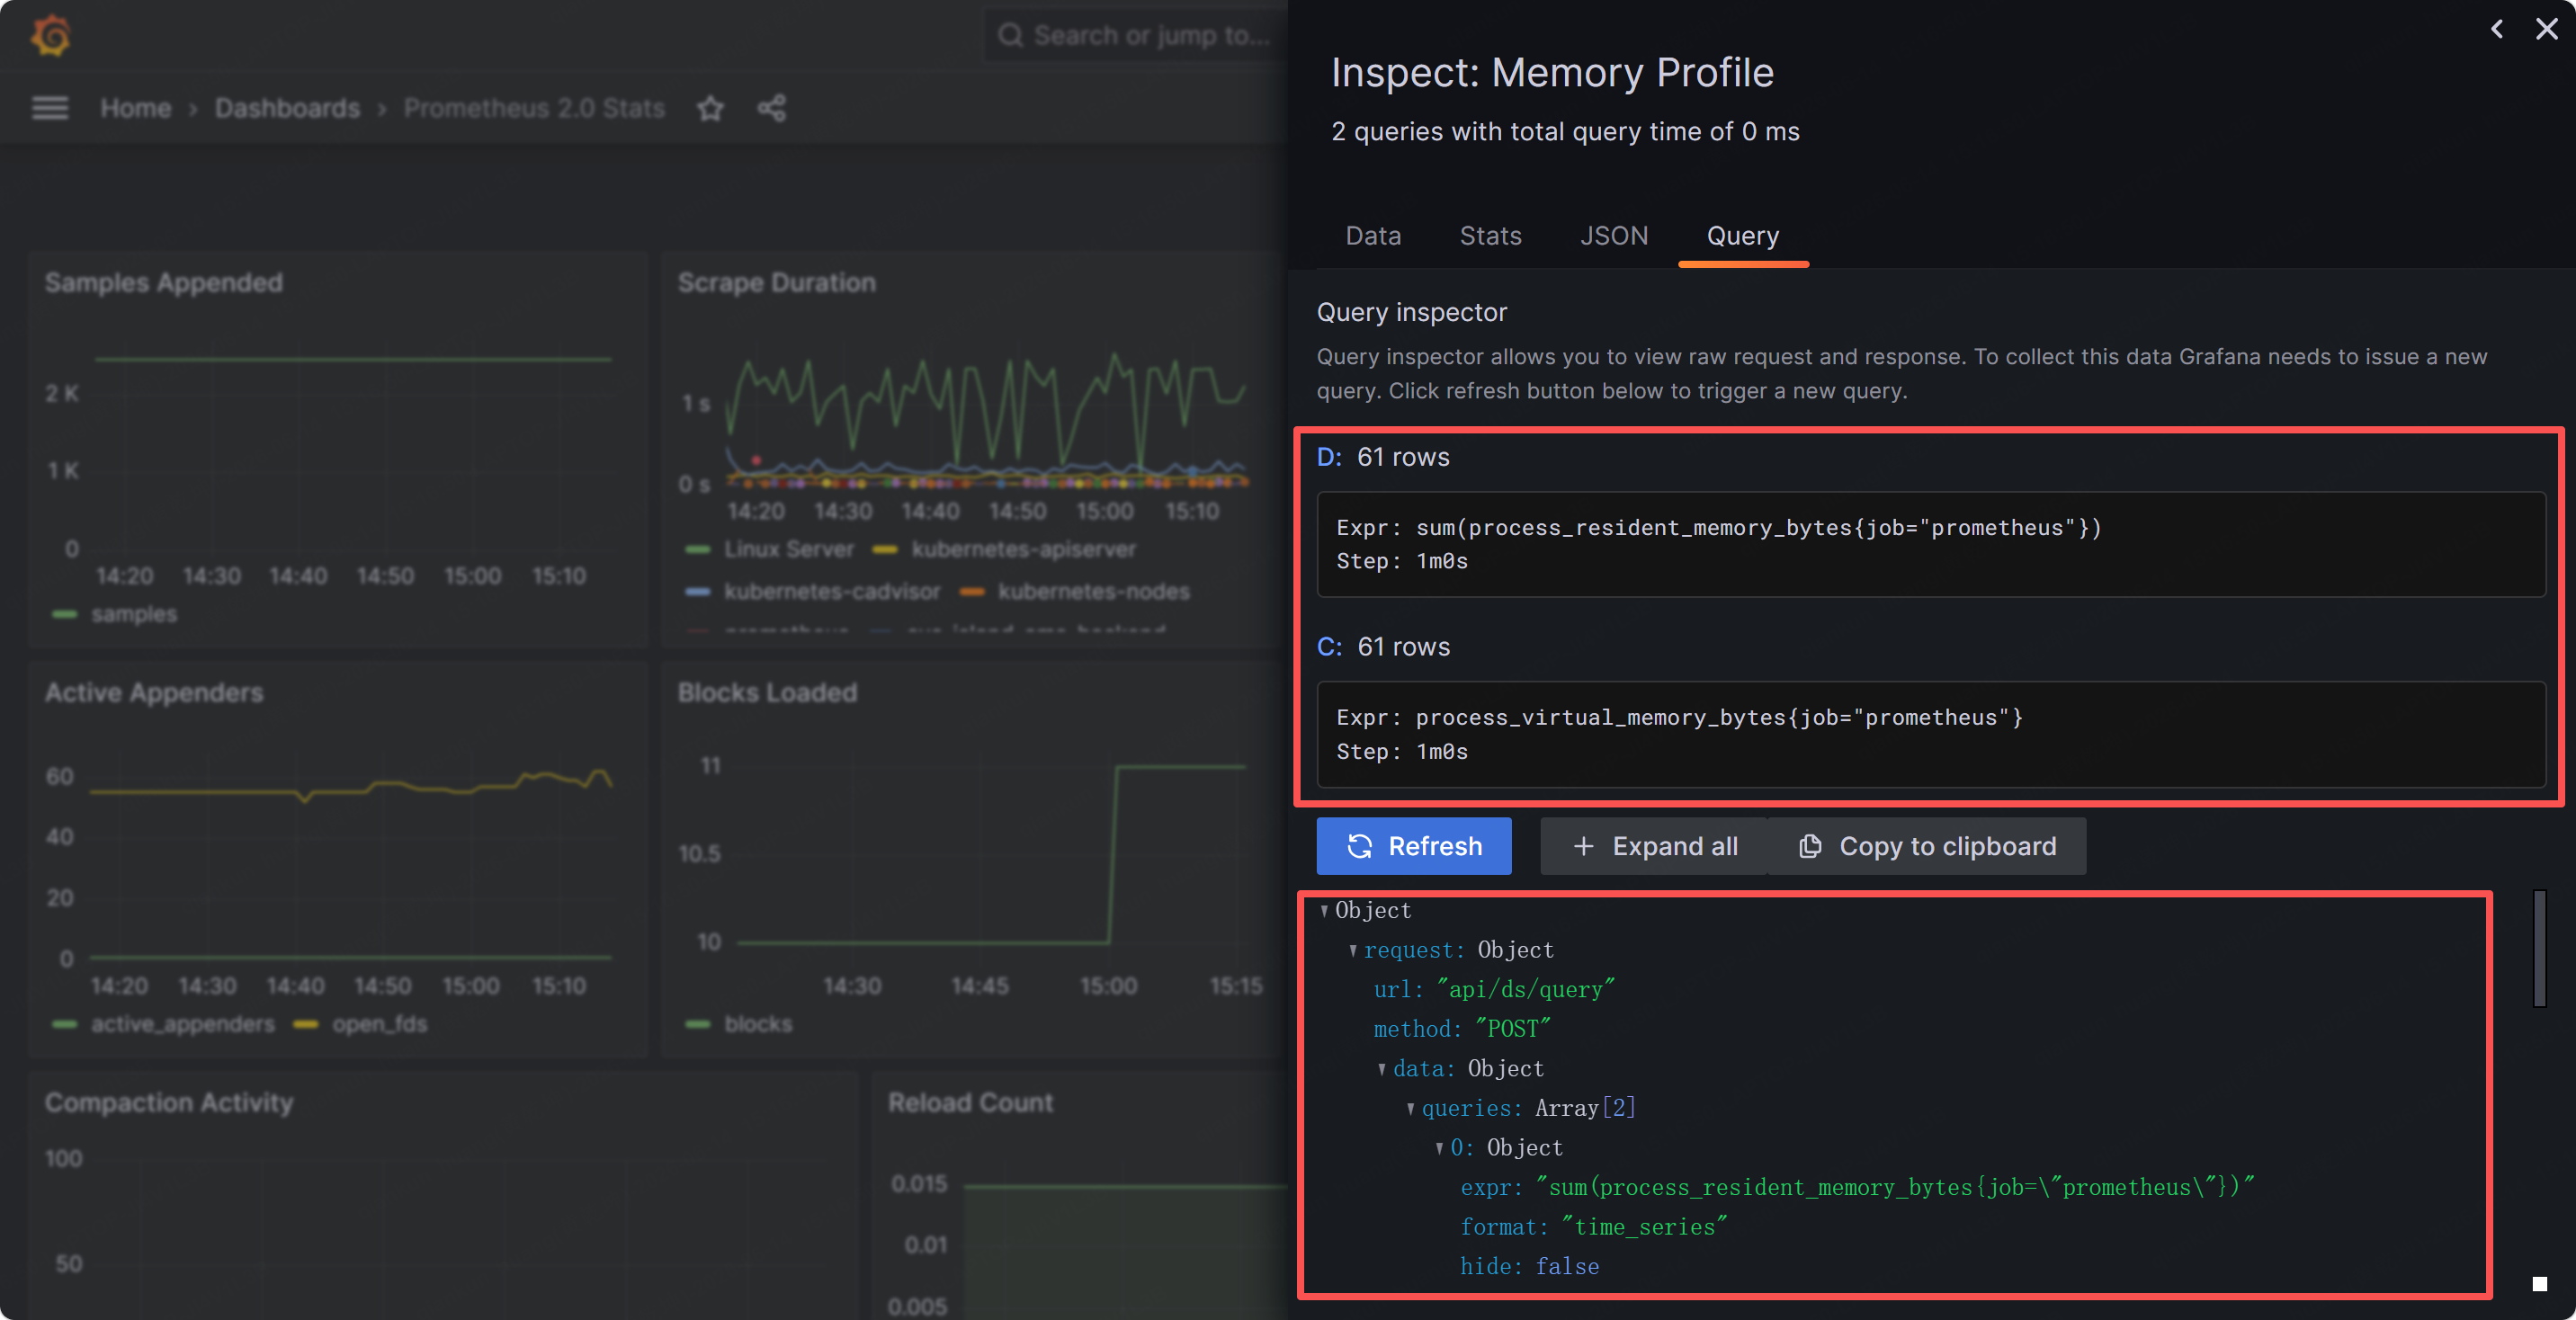The height and width of the screenshot is (1320, 2576).
Task: Click the method "POST" tree row
Action: [1462, 1029]
